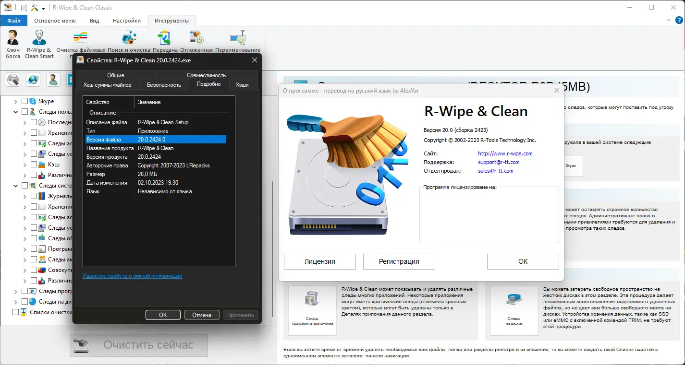Open Очистка файловых ribbon tool
This screenshot has width=685, height=365.
coord(80,43)
